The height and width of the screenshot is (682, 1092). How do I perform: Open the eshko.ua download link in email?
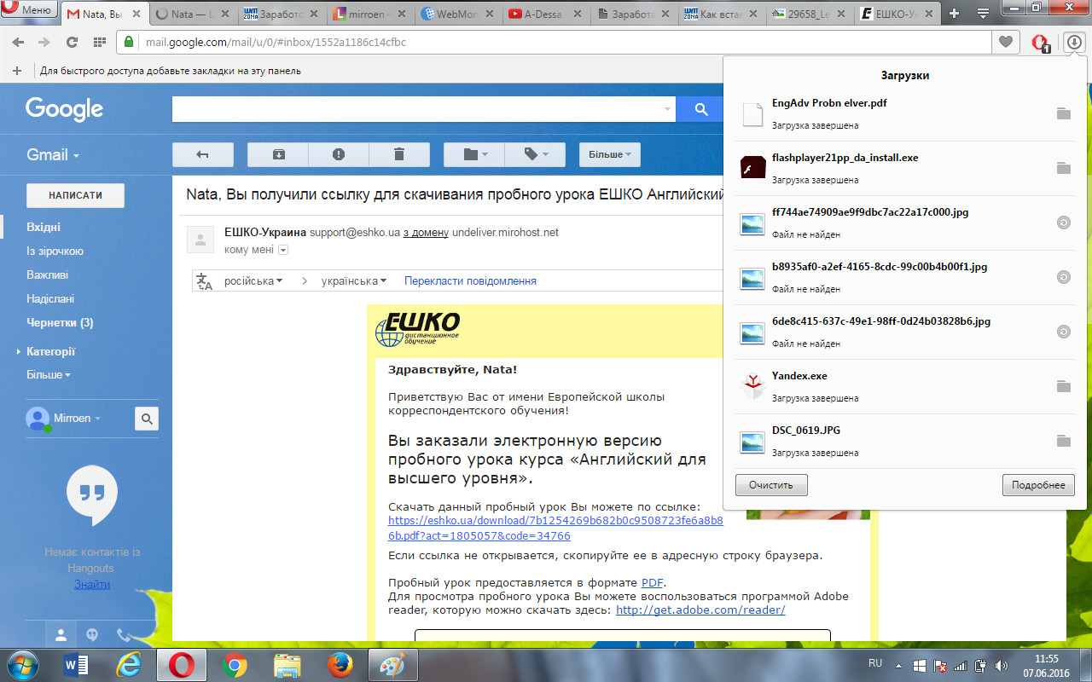(555, 528)
